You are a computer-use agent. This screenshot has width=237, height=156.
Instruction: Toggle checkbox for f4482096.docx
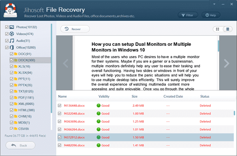pyautogui.click(x=60, y=145)
